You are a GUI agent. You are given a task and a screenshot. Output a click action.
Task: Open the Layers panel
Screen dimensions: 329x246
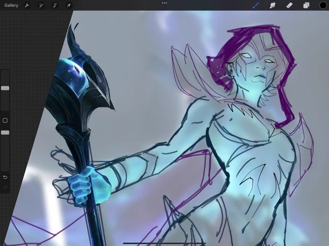click(306, 5)
